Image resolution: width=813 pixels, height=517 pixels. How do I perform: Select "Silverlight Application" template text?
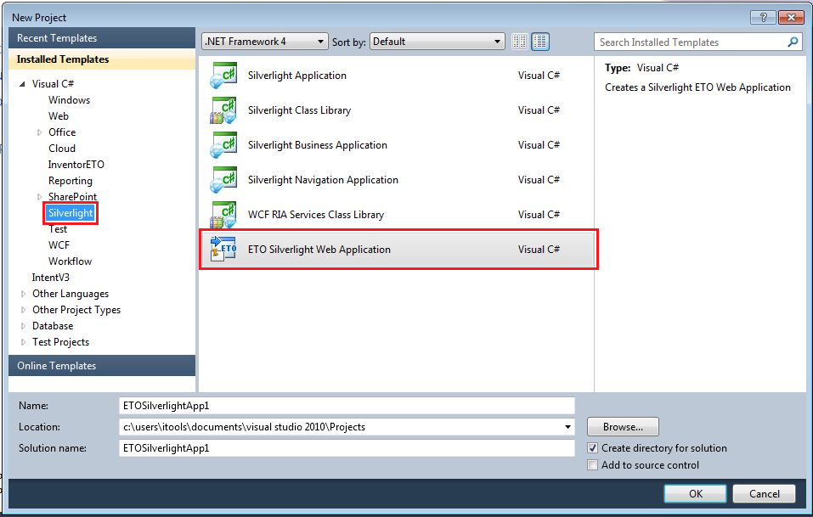(x=297, y=76)
